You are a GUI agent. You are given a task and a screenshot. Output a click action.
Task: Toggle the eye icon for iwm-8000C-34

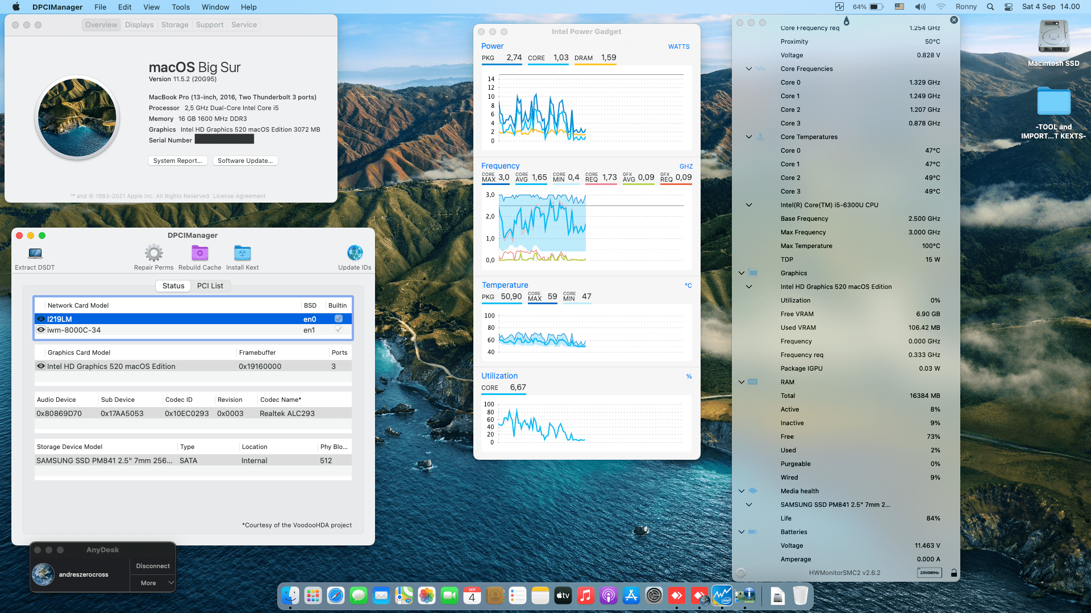(x=41, y=330)
